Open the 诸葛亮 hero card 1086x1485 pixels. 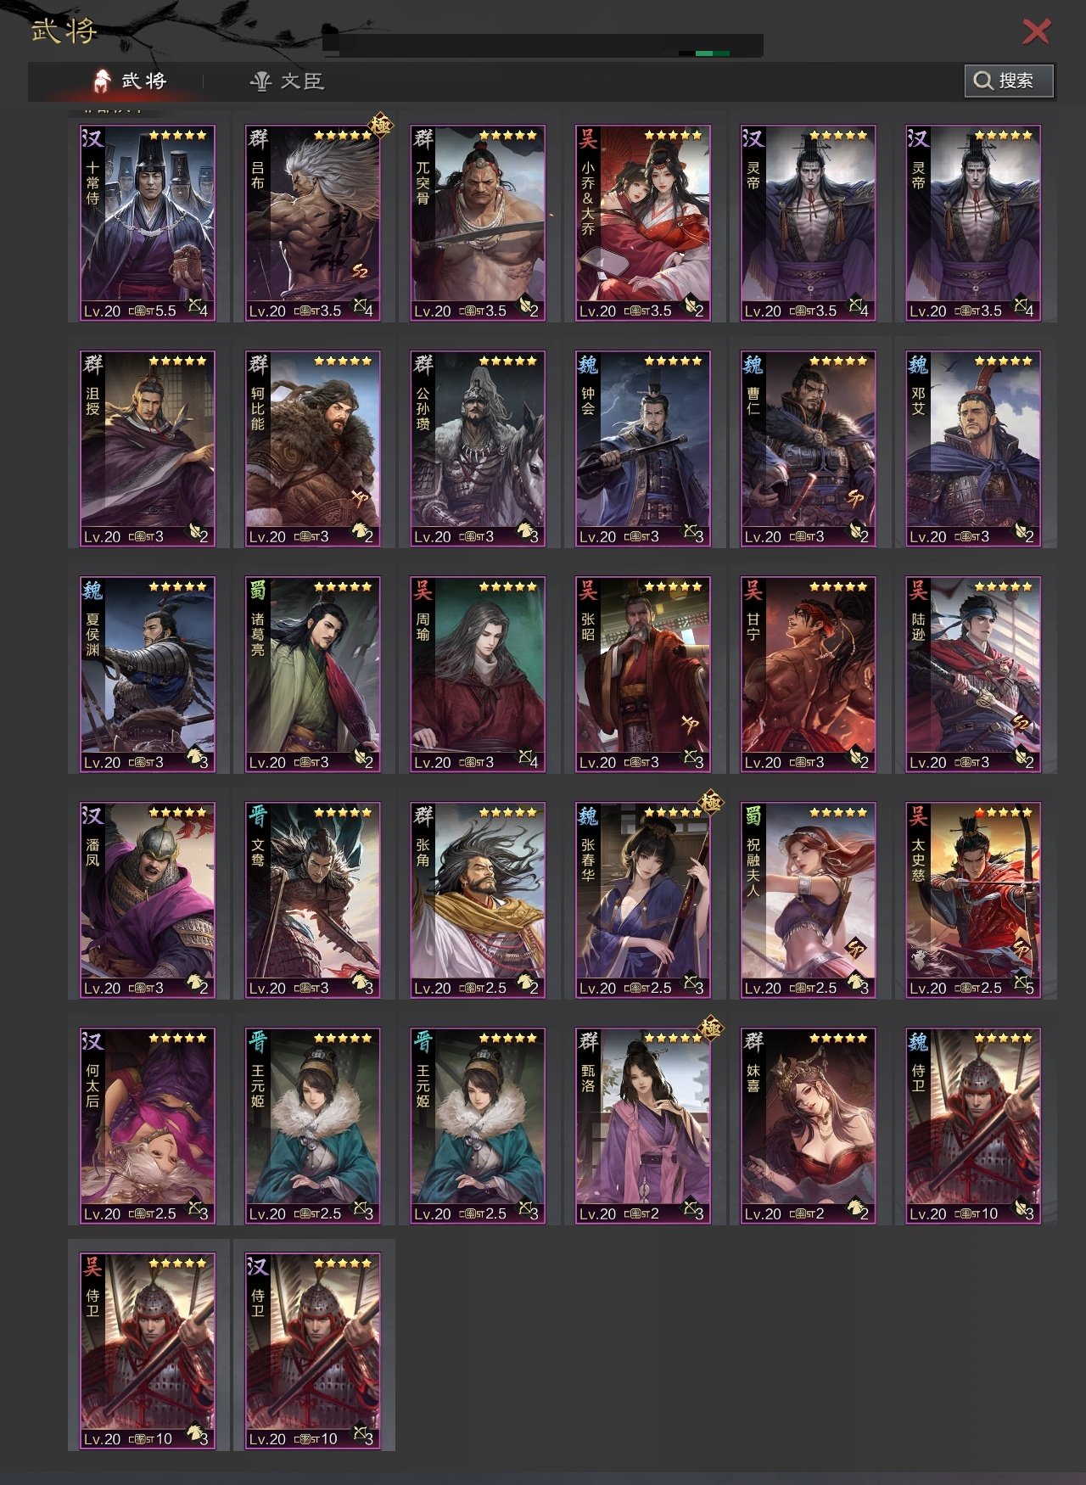click(x=313, y=675)
